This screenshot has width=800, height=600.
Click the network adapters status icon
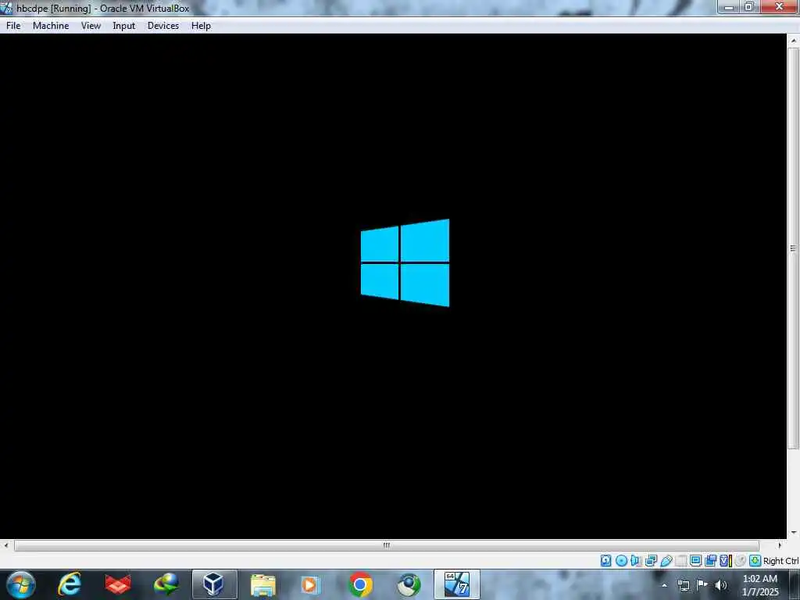pyautogui.click(x=651, y=561)
